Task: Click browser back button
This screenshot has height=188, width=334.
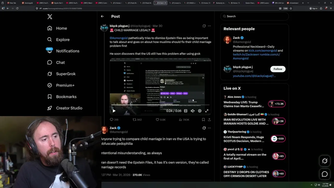Action: coord(8,8)
